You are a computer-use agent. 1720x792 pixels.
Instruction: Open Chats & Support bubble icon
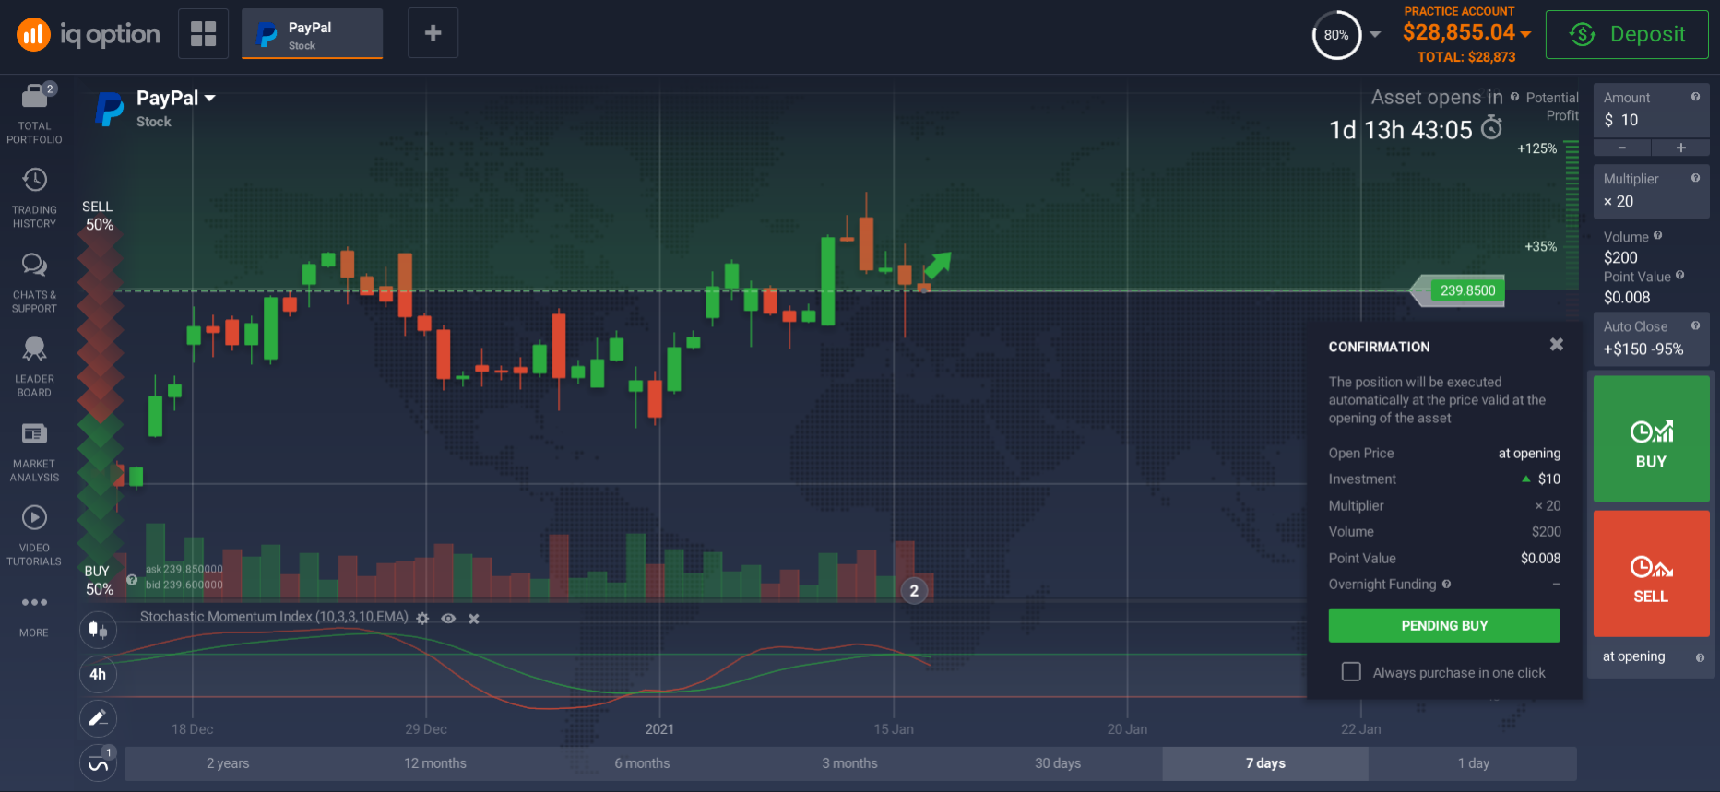point(34,266)
